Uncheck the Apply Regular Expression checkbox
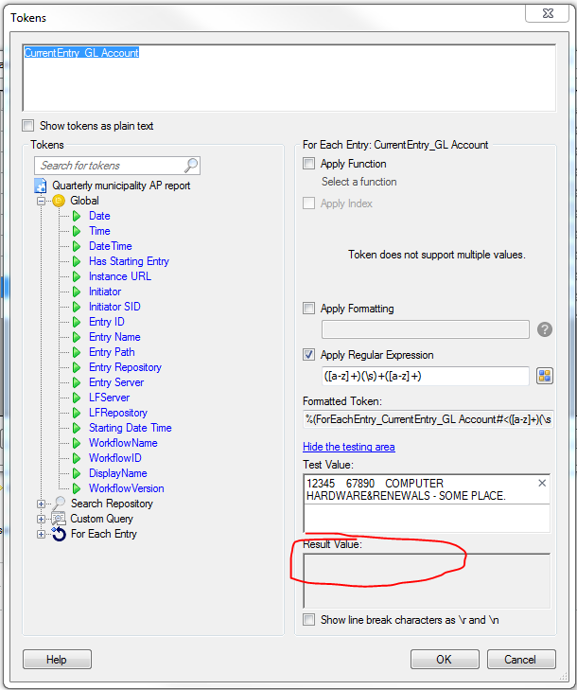 tap(308, 355)
